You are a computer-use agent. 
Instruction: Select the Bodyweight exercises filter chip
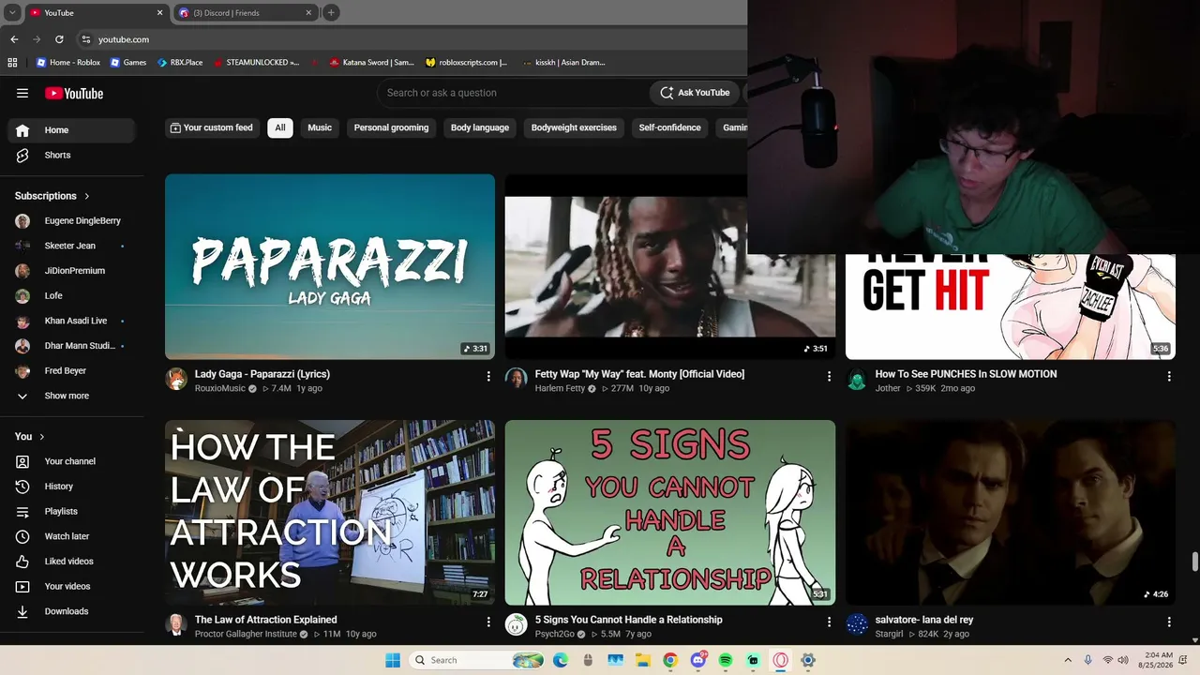[574, 127]
